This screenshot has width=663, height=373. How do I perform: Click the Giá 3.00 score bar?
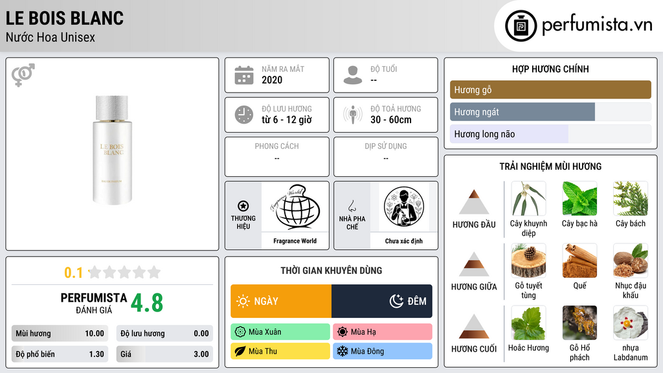tap(164, 354)
